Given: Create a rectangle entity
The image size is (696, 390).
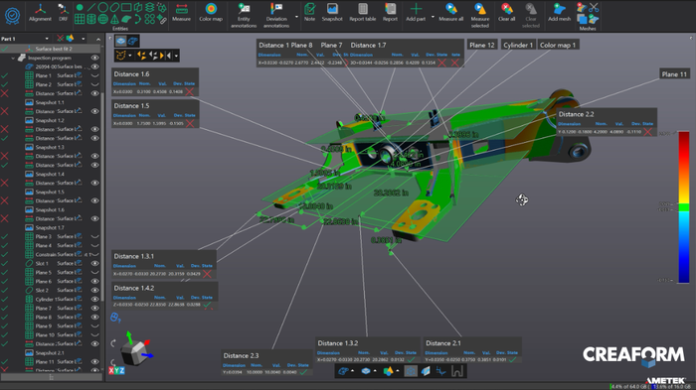Looking at the screenshot, I should [126, 7].
